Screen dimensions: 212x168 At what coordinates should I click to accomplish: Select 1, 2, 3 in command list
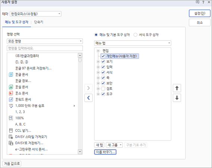20,112
